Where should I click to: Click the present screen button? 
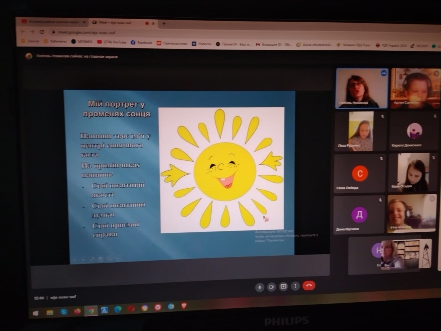[x=283, y=286]
